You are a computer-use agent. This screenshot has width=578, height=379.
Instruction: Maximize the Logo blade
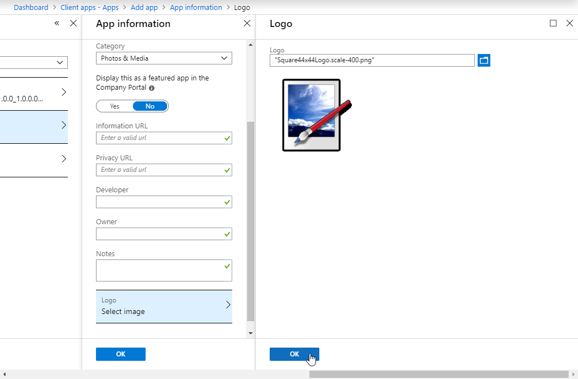[x=553, y=24]
